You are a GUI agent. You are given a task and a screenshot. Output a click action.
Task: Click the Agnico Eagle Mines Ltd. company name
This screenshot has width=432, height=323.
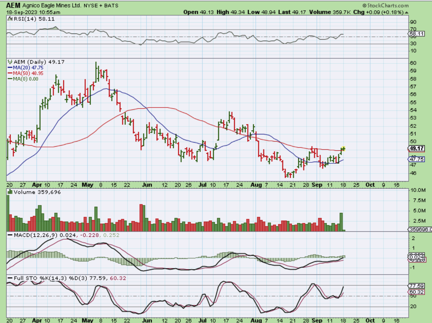click(x=52, y=6)
